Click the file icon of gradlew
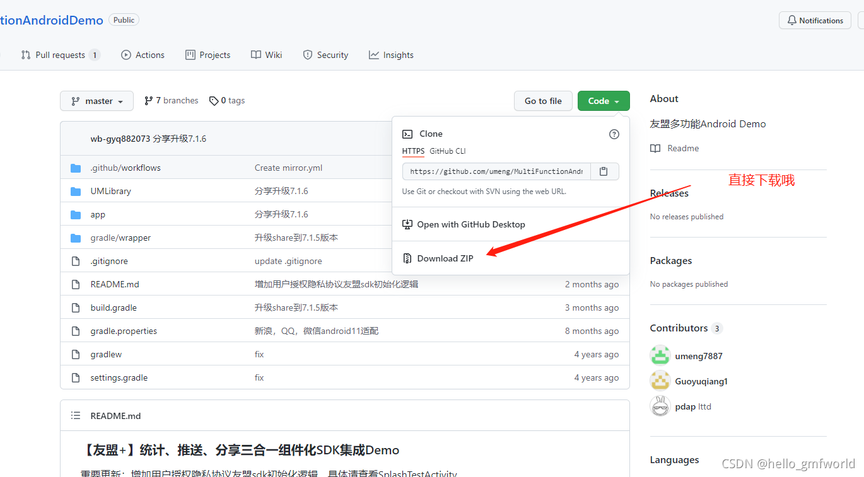The width and height of the screenshot is (864, 477). (76, 354)
